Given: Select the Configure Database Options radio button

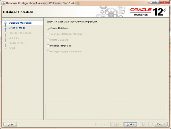Looking at the screenshot, I should click(48, 34).
